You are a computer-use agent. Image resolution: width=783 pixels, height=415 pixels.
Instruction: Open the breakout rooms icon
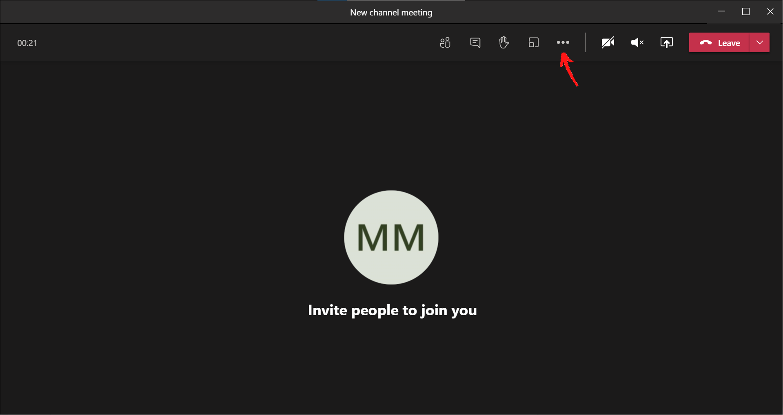(x=533, y=42)
